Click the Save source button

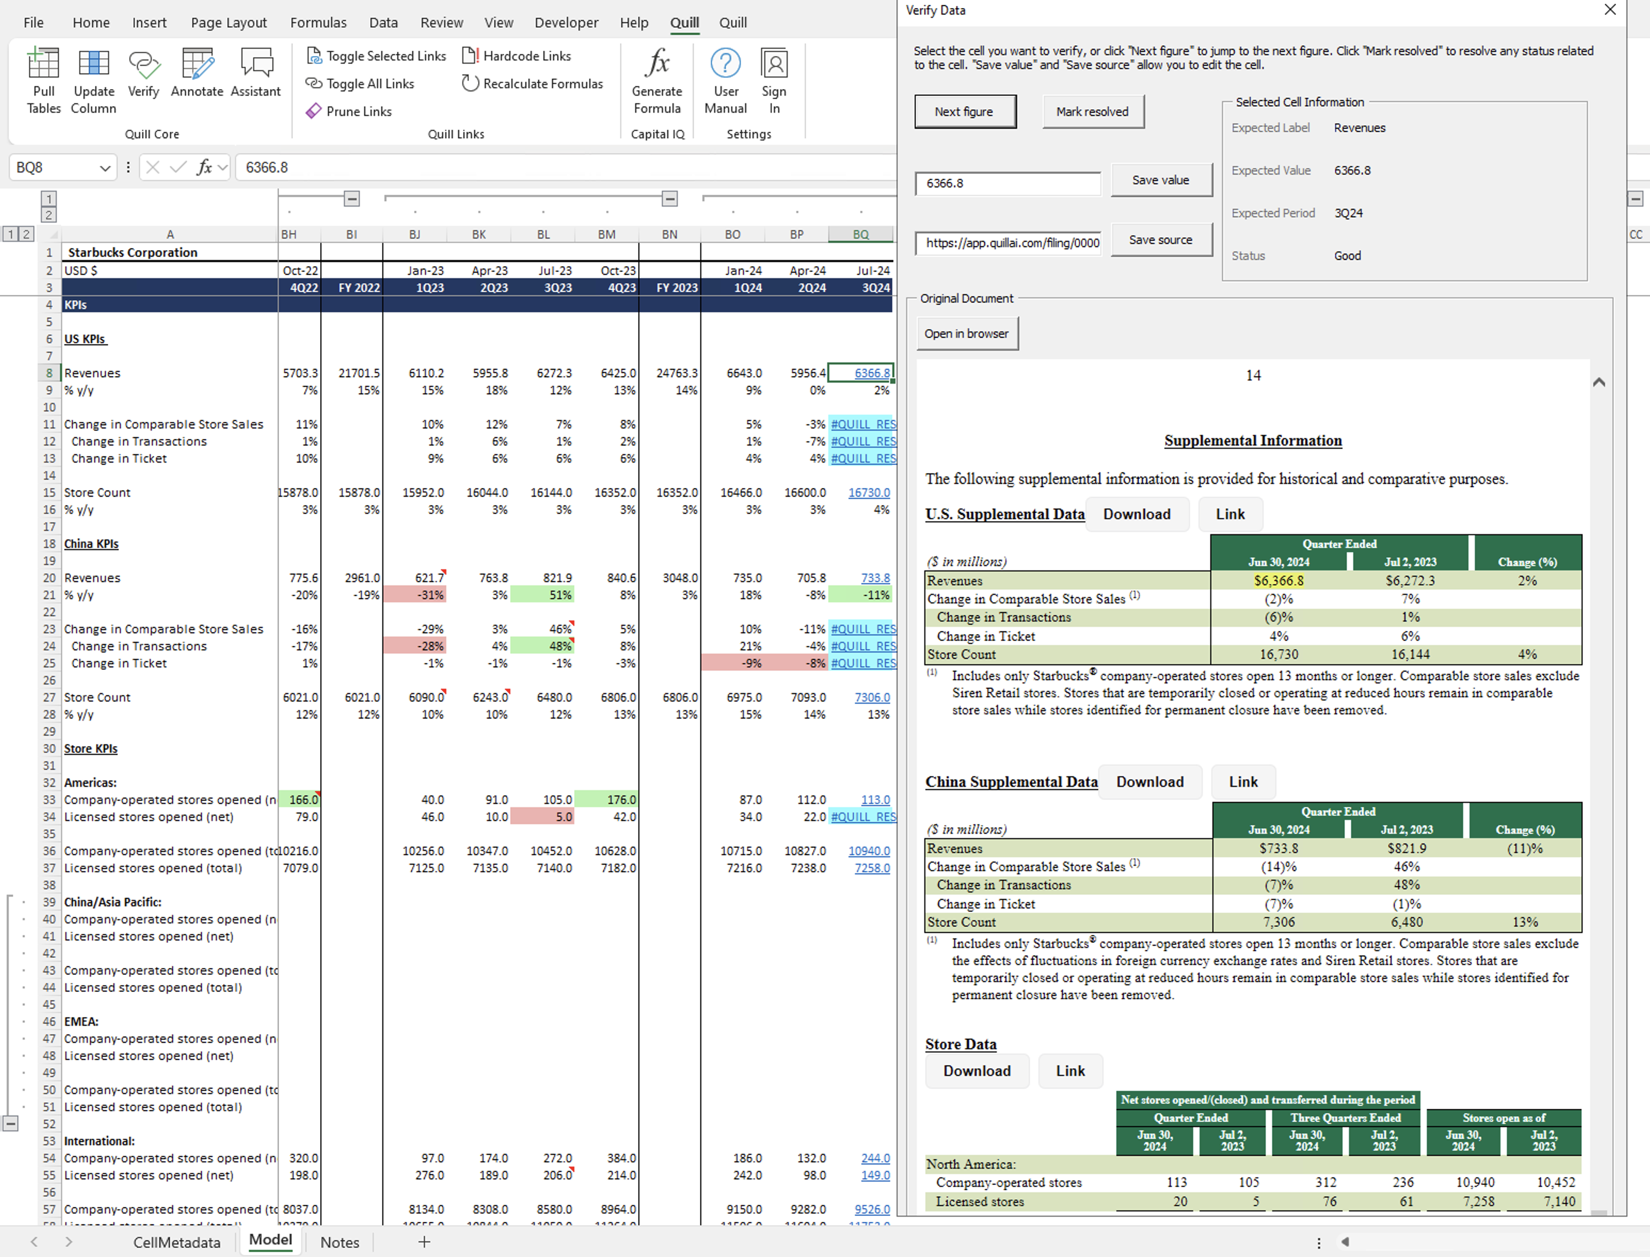(x=1161, y=240)
